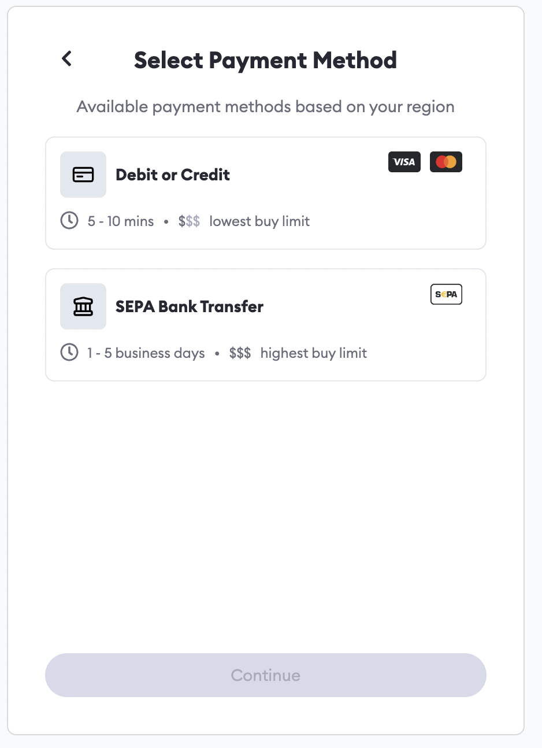Click the "5 - 10 mins" processing time text
This screenshot has width=542, height=748.
coord(121,221)
